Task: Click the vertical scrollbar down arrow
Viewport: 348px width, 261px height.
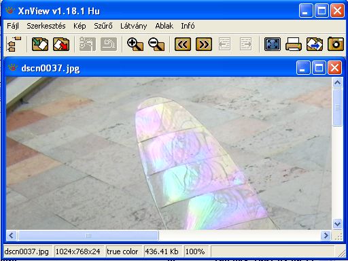Action: 337,224
